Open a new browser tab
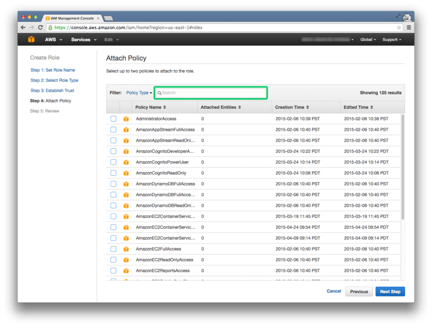Viewport: 432px width, 327px height. [109, 18]
